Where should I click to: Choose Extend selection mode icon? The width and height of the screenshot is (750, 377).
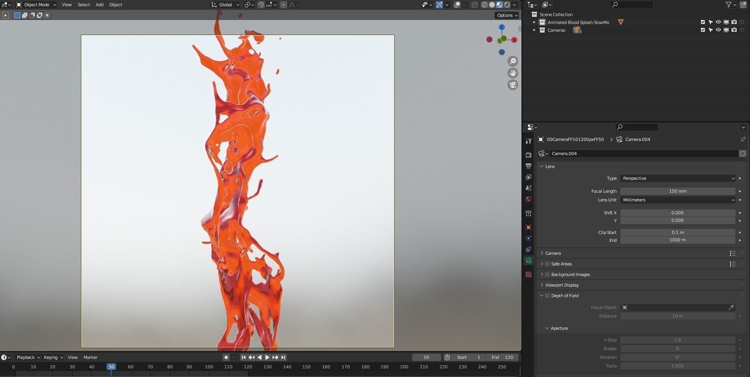(25, 15)
